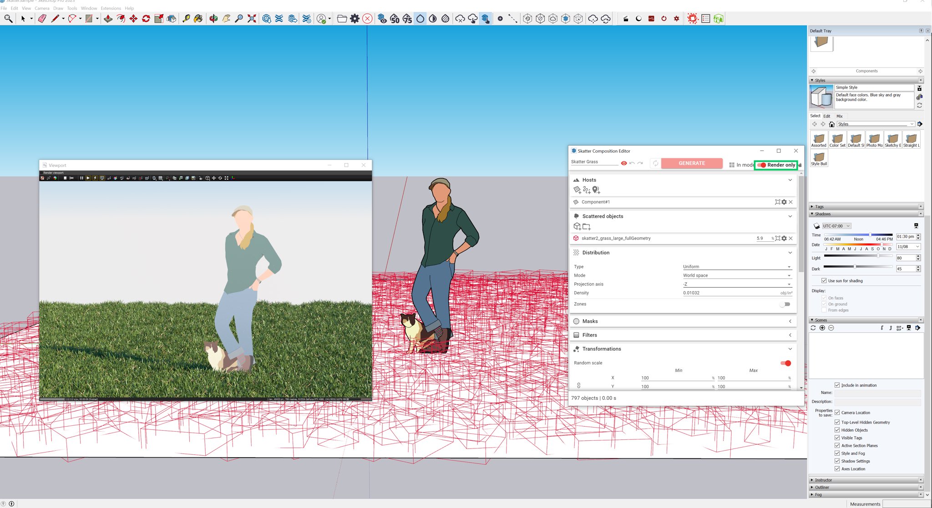Screen dimensions: 932x508
Task: Add a surface host in Skatter
Action: [x=577, y=190]
